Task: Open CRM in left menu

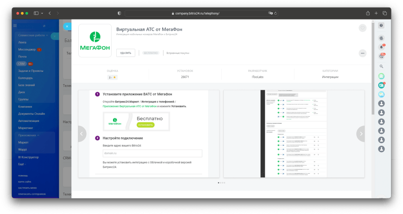Action: click(x=21, y=64)
